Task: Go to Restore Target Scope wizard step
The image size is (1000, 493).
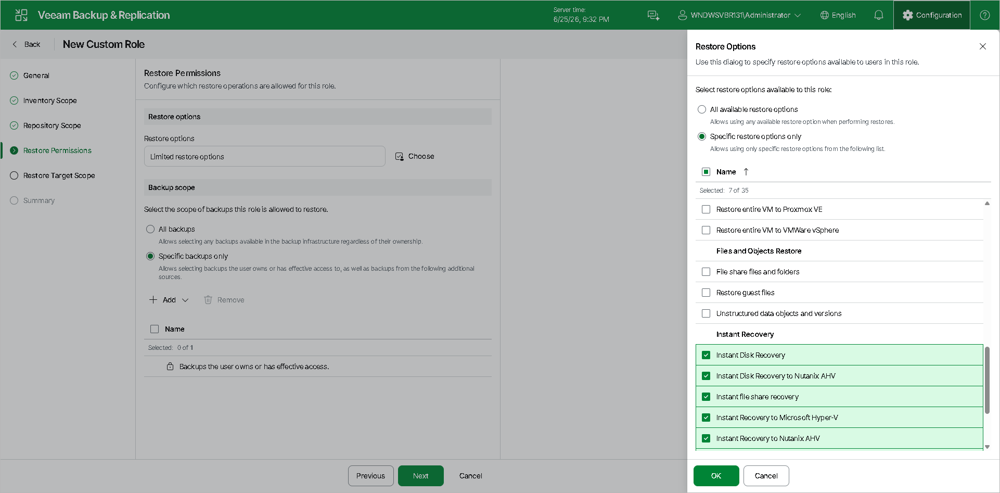Action: [x=59, y=175]
